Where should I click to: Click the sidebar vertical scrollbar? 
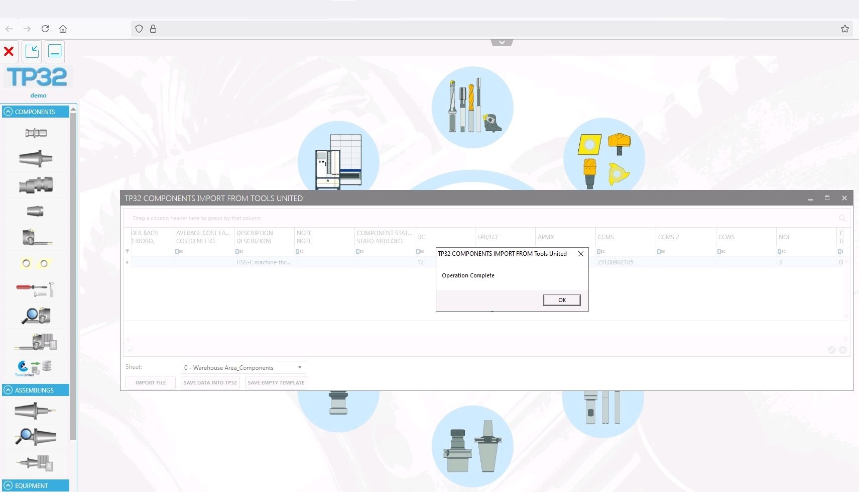[73, 276]
